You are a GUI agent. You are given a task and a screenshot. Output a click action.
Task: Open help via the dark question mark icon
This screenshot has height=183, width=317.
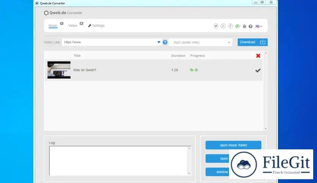point(251,26)
